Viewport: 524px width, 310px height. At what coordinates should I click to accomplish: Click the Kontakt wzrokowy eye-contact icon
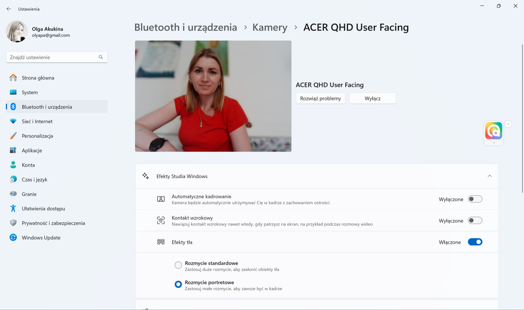click(x=161, y=220)
